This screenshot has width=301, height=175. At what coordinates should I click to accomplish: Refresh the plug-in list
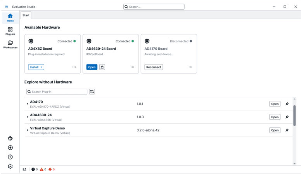click(x=92, y=92)
